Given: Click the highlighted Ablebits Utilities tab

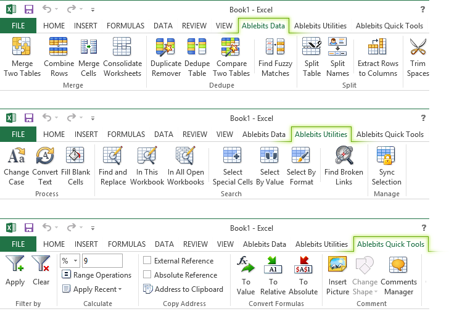Looking at the screenshot, I should pos(321,135).
